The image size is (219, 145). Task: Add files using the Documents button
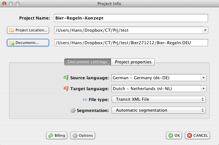(28, 43)
